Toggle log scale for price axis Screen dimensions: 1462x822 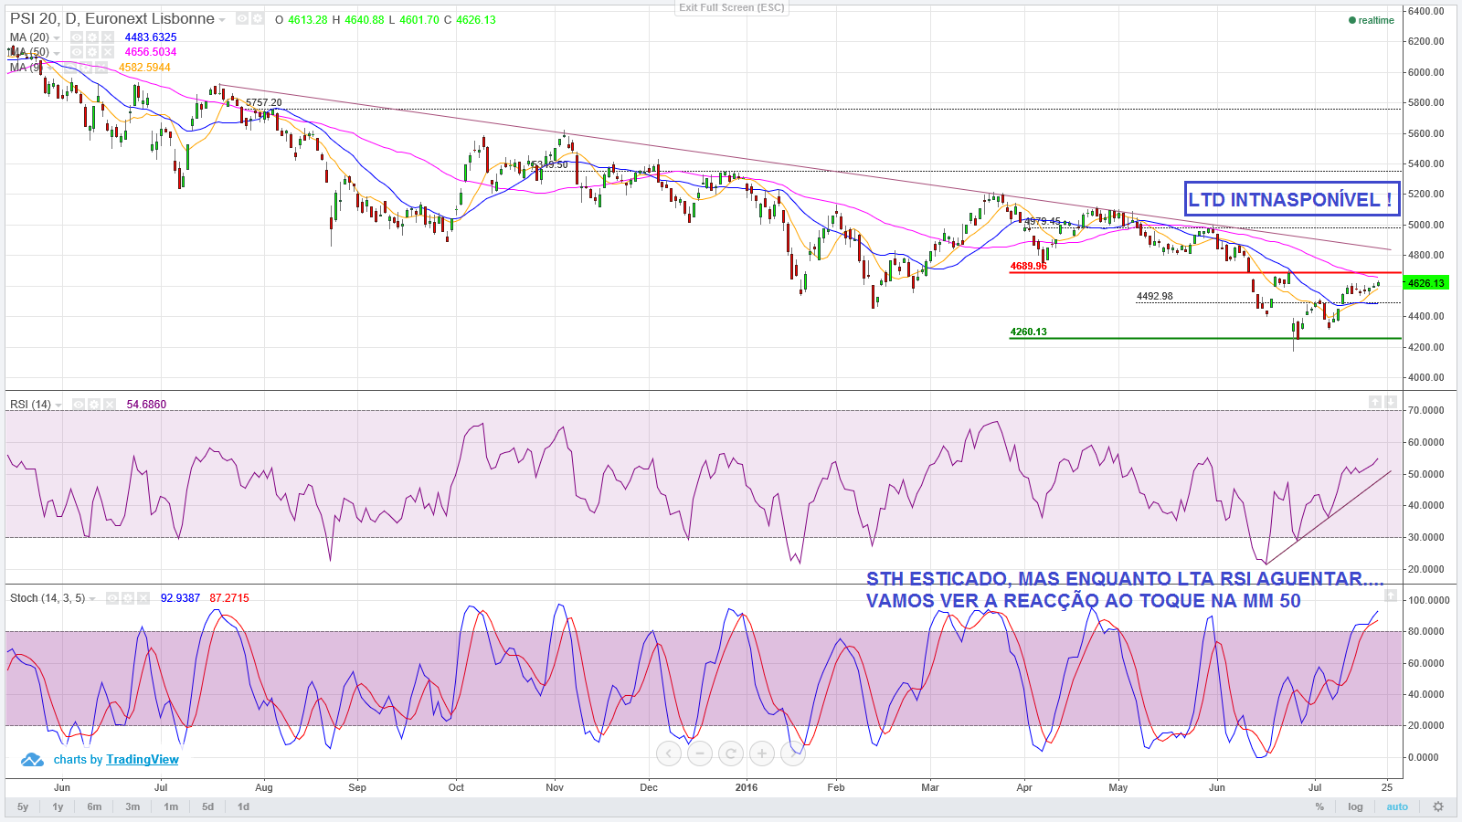(1355, 806)
